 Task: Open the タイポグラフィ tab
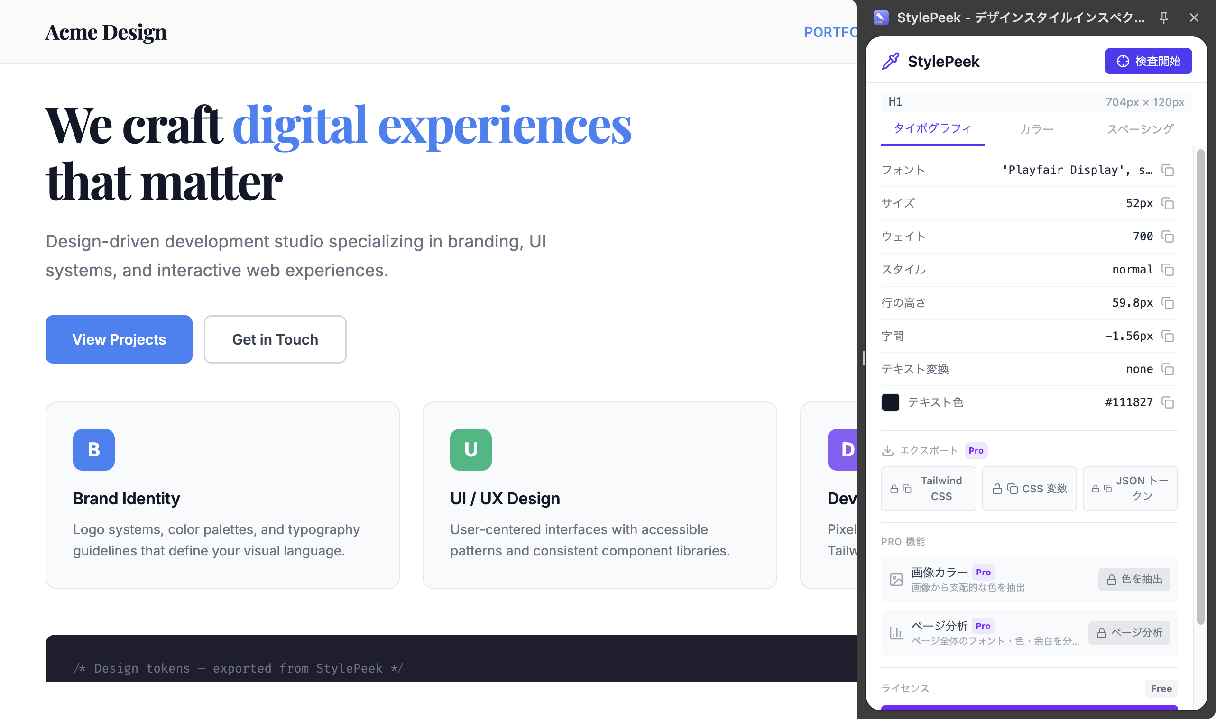tap(932, 129)
